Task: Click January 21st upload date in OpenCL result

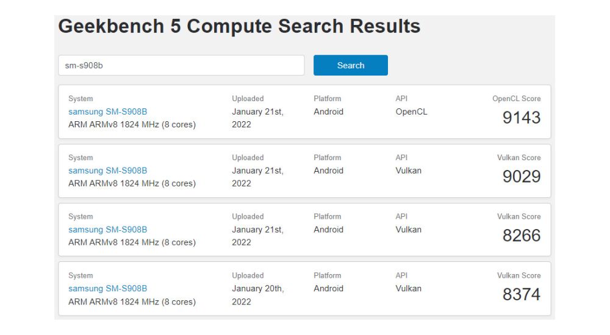Action: tap(257, 118)
